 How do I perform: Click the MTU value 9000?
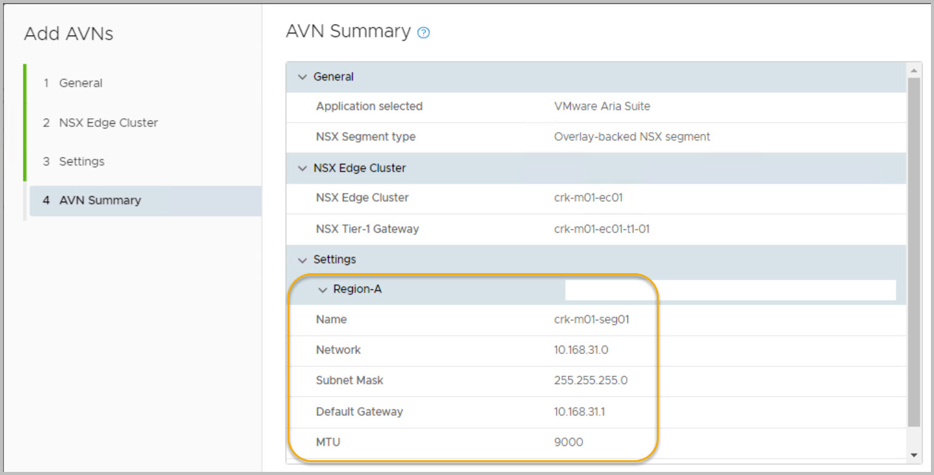568,442
